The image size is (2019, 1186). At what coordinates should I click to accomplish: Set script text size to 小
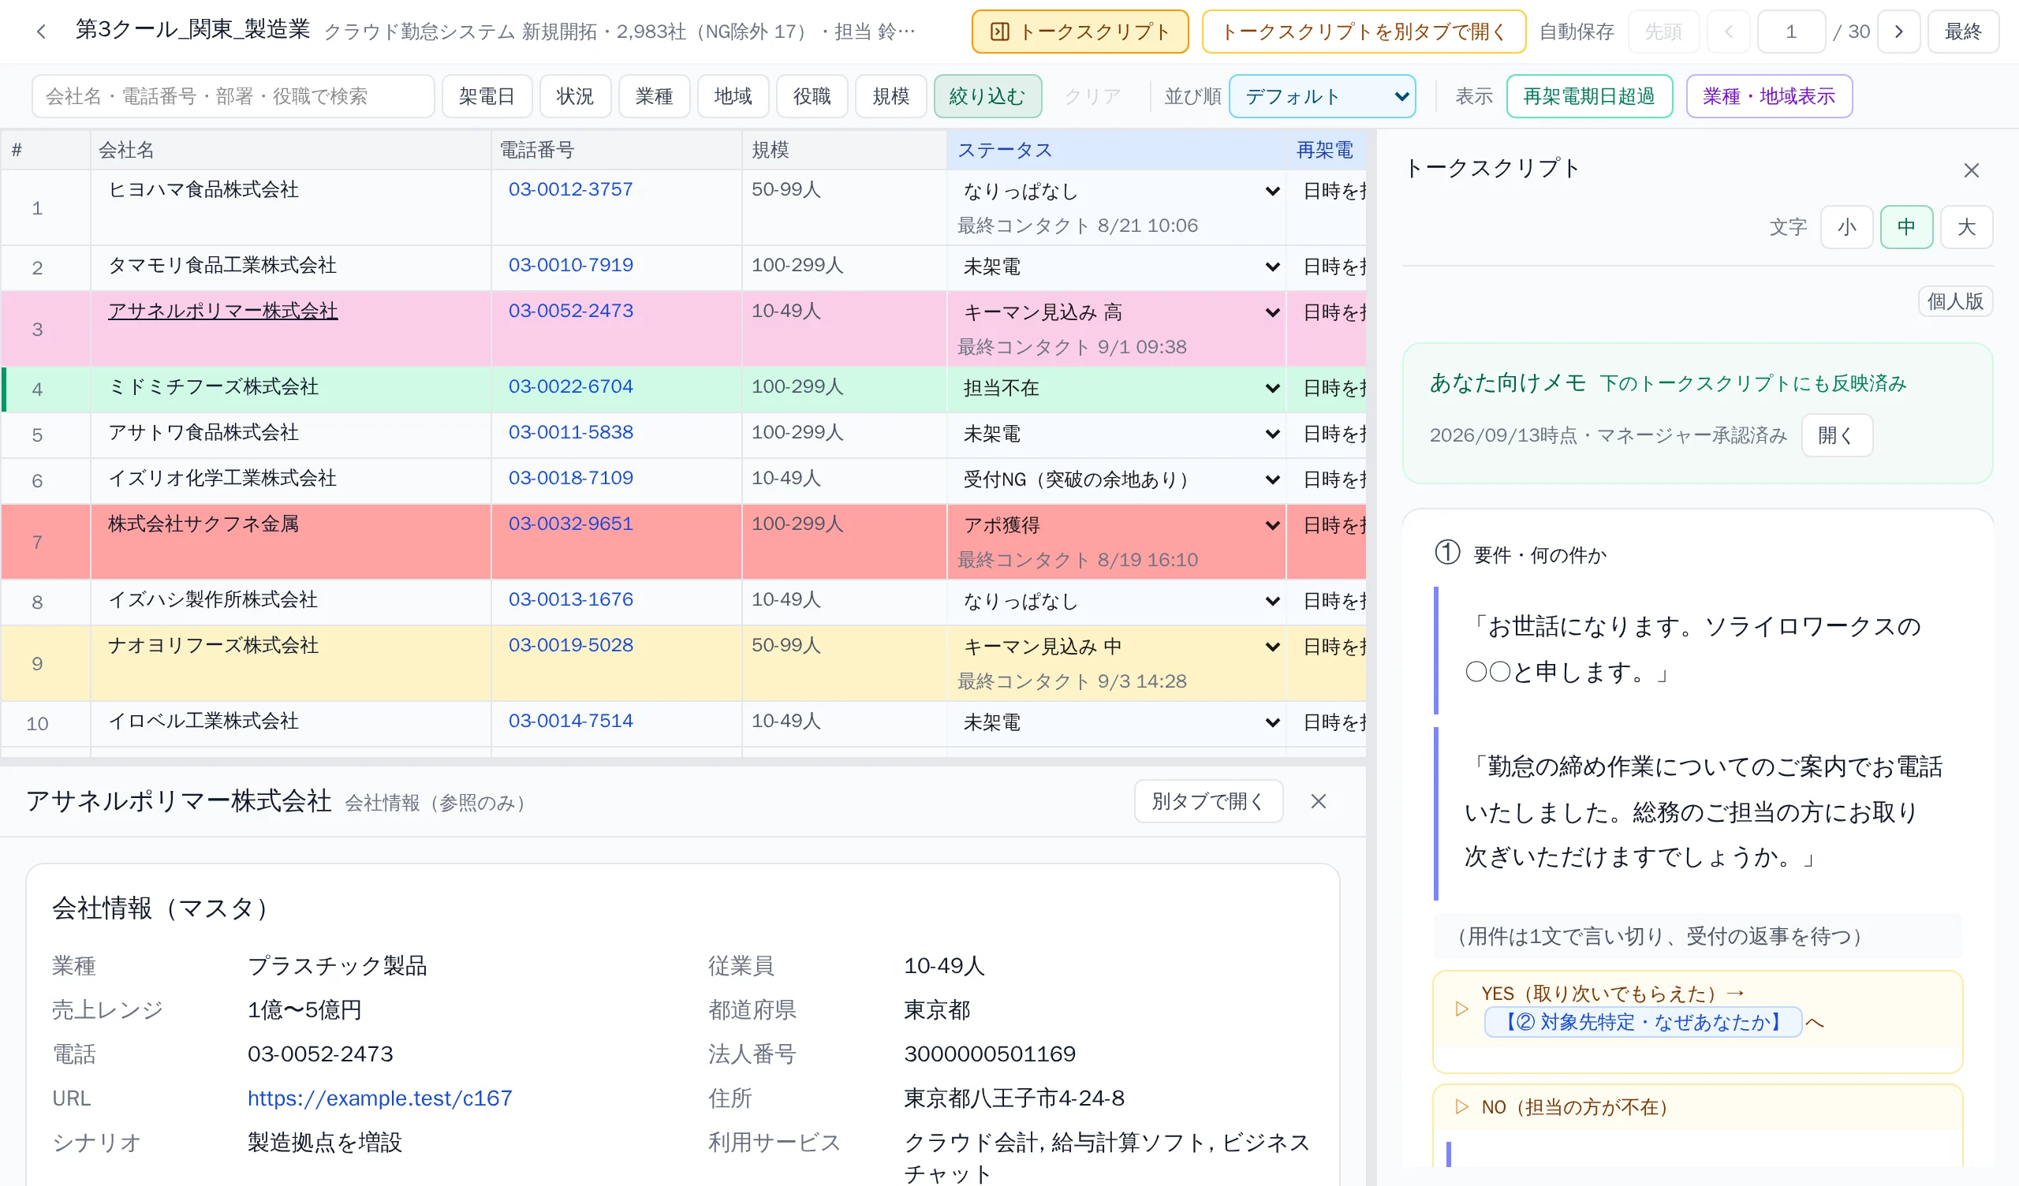click(x=1846, y=227)
